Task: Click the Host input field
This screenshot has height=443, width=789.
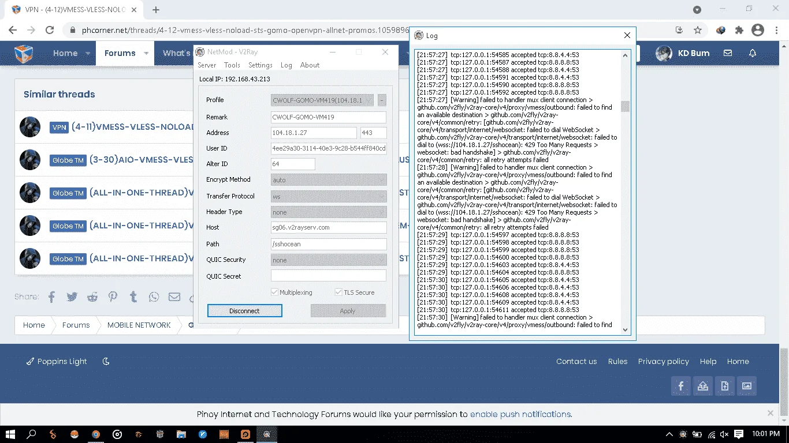Action: (329, 227)
